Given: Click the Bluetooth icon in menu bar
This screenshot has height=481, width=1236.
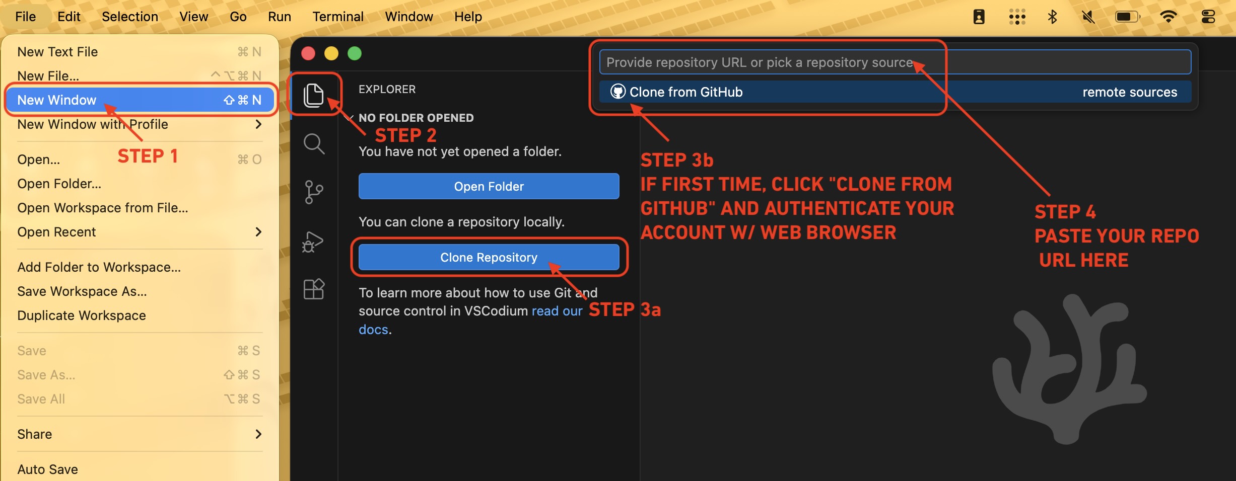Looking at the screenshot, I should point(1052,17).
